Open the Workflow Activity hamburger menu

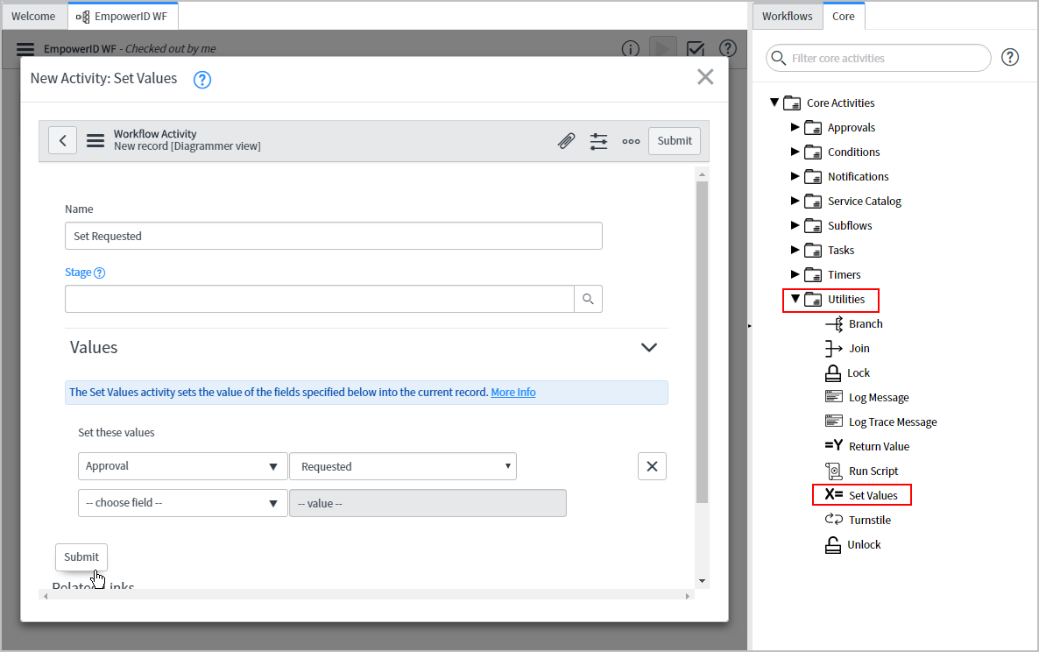[95, 140]
